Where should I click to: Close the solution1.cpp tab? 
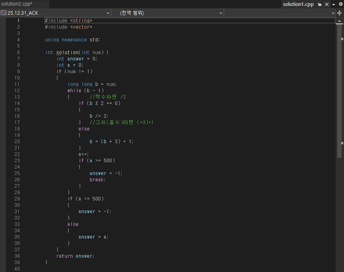pos(327,4)
